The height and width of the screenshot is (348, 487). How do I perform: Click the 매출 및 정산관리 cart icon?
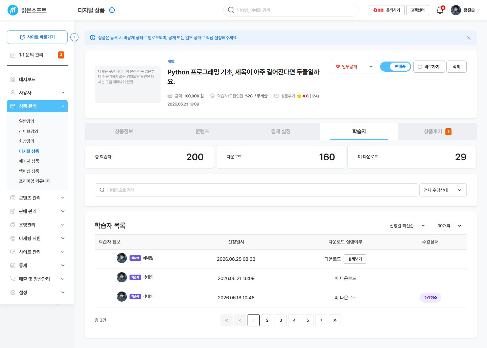pyautogui.click(x=13, y=279)
